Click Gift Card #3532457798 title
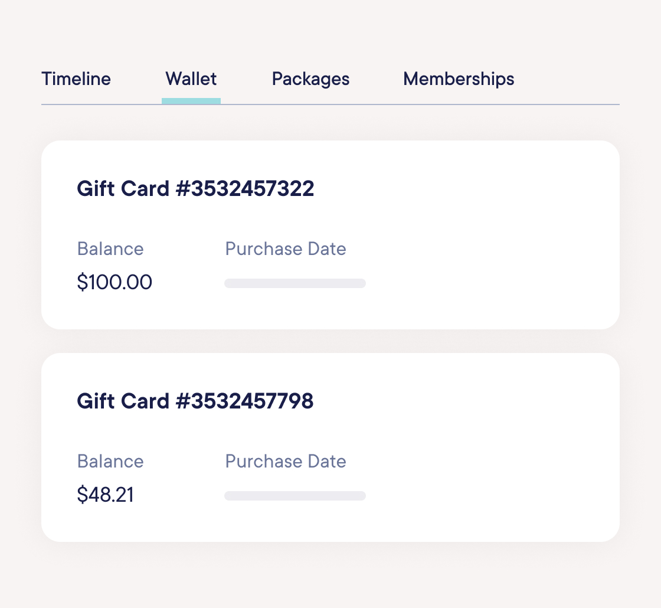Viewport: 661px width, 608px height. click(x=196, y=401)
